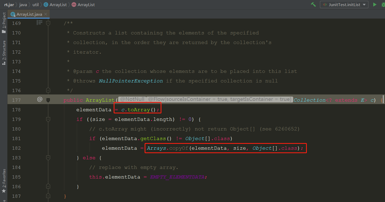Click the 'size' argument on line 182
The image size is (385, 202).
pyautogui.click(x=240, y=148)
